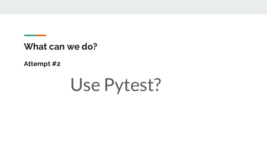The width and height of the screenshot is (267, 150).
Task: Select the "Attempt #2" subtitle text
Action: click(42, 64)
